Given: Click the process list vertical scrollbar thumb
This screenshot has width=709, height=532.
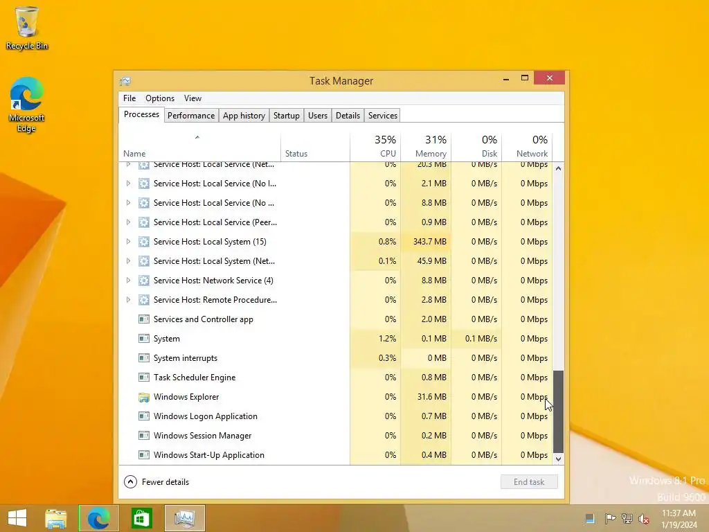Looking at the screenshot, I should [x=559, y=411].
